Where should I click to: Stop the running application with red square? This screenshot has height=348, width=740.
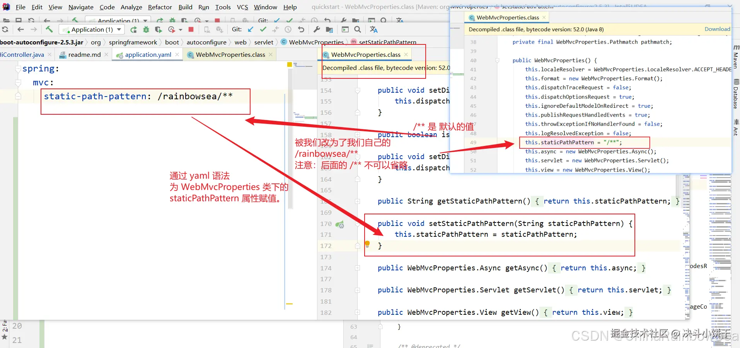[191, 29]
